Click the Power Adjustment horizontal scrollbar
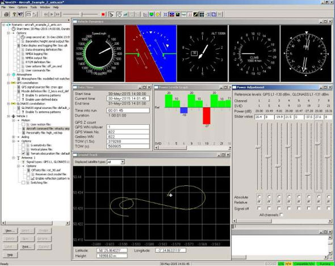Viewport: 335px width, 266px height. click(x=282, y=221)
